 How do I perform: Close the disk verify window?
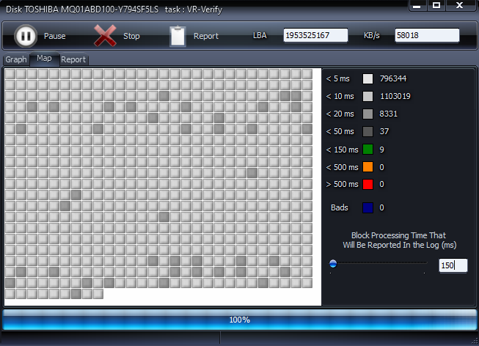tap(460, 5)
